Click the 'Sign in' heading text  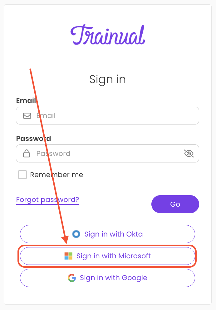tap(108, 79)
